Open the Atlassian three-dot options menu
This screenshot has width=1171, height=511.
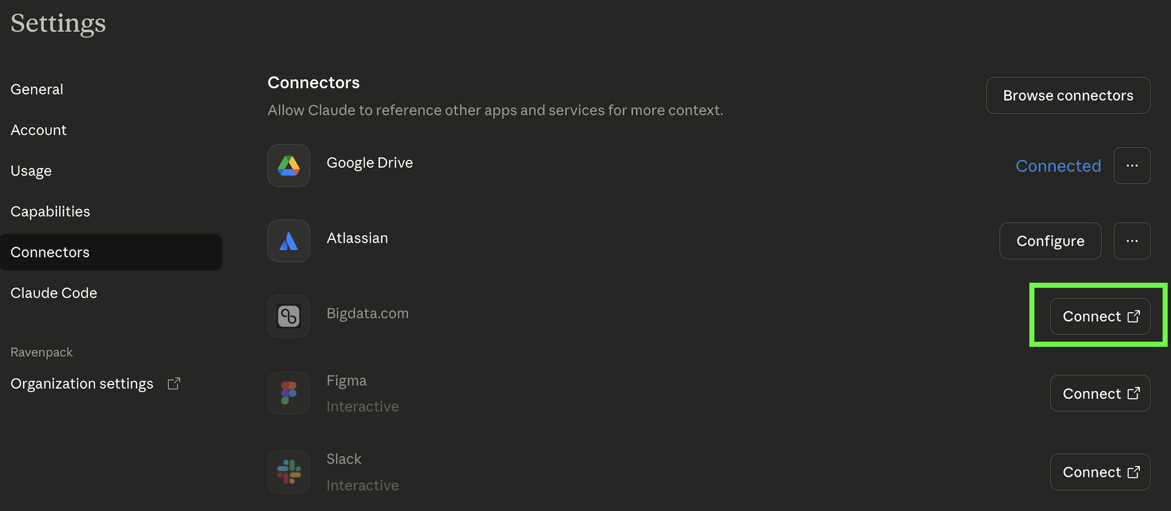pos(1132,241)
